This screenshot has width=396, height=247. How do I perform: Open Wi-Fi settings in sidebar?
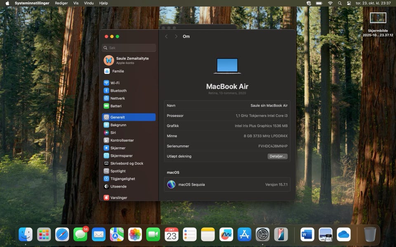tap(129, 83)
